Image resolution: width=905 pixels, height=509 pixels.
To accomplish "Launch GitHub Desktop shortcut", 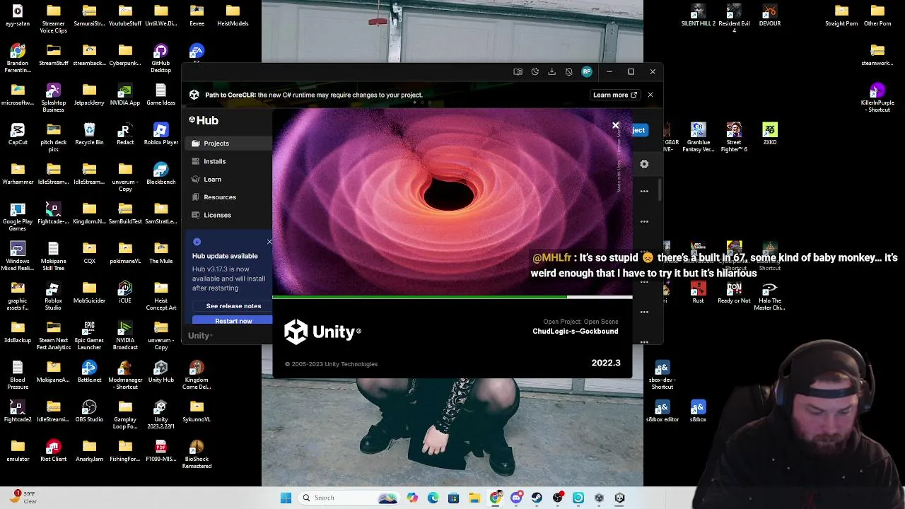I will (x=160, y=59).
